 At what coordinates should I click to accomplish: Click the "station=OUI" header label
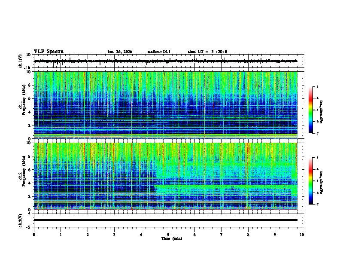[159, 52]
